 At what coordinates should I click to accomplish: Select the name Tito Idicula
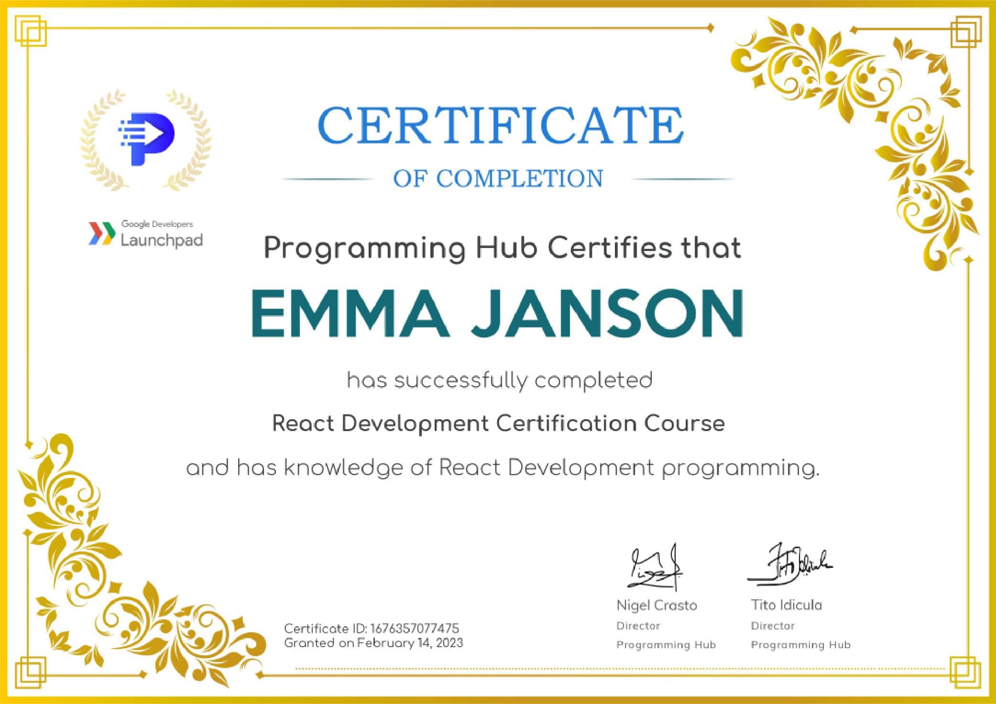[787, 605]
